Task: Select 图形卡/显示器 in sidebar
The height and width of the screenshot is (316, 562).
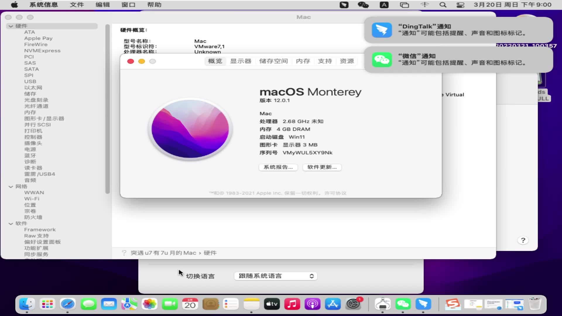Action: pyautogui.click(x=44, y=118)
